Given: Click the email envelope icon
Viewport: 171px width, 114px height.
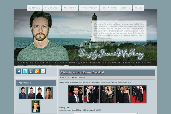Looking at the screenshot, I should 43,72.
